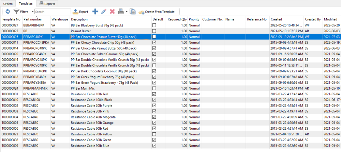Click template number 0000000014
The height and width of the screenshot is (152, 341).
(10, 48)
